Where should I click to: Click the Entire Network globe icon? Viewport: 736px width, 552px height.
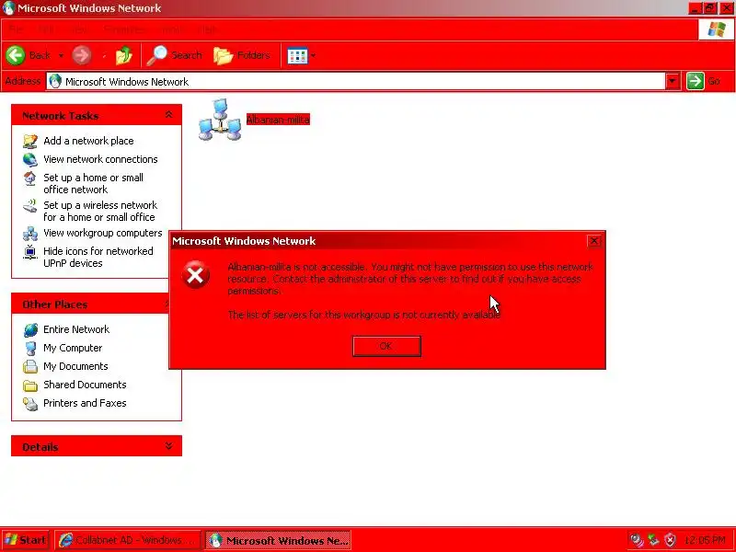tap(30, 330)
